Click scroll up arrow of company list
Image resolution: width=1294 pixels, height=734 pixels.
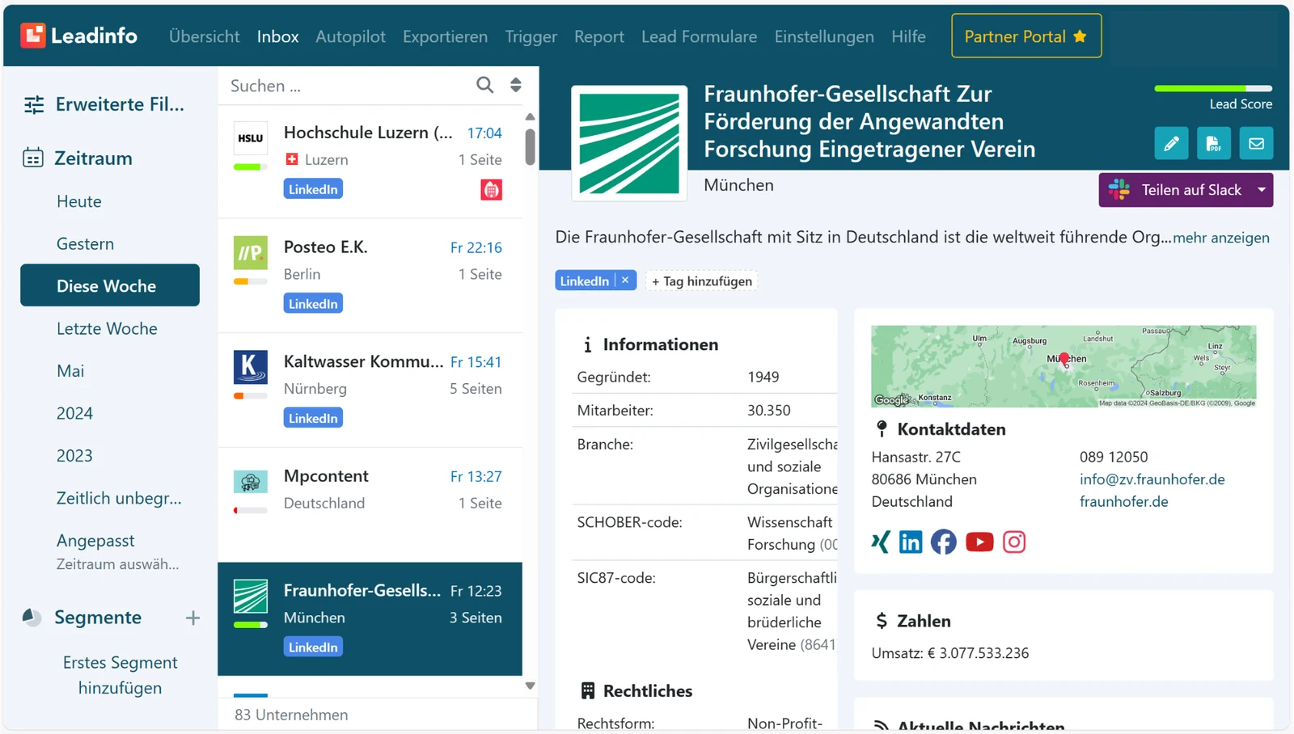(530, 117)
